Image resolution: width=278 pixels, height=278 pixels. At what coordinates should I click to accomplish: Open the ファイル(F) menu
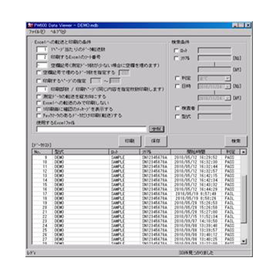[36, 31]
